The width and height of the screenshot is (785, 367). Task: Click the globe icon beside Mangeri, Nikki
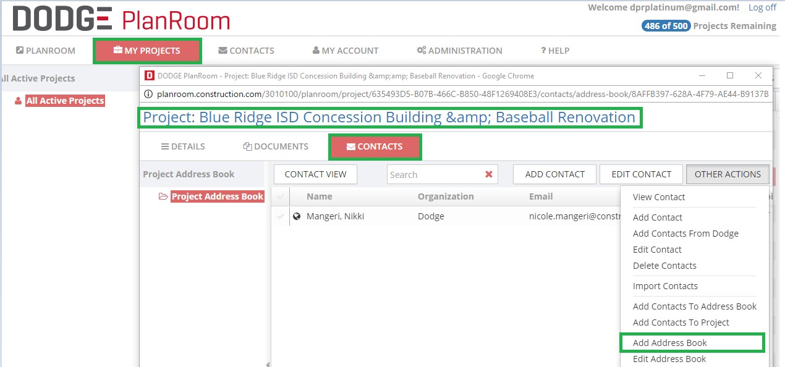(x=297, y=216)
